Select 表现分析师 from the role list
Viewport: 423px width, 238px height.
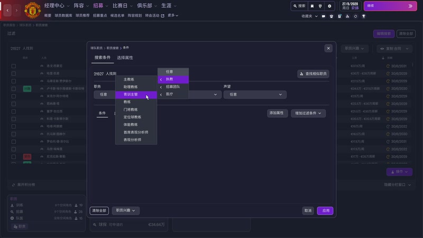(136, 140)
